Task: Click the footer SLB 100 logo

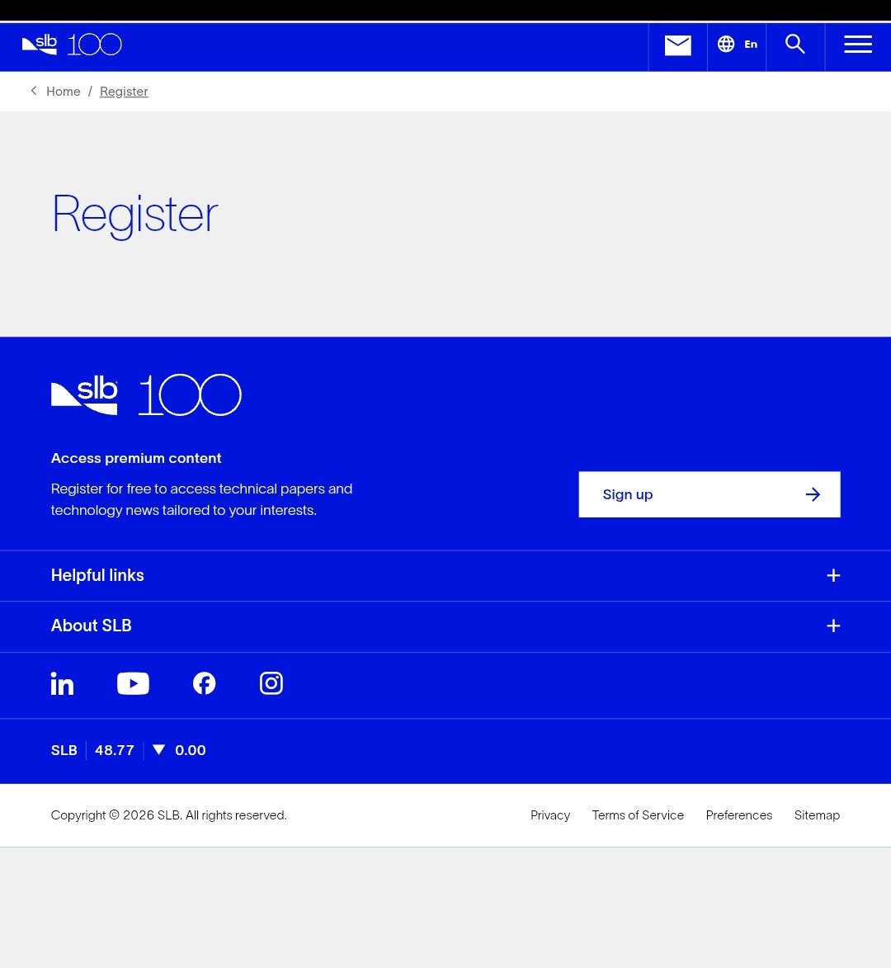Action: pyautogui.click(x=146, y=395)
